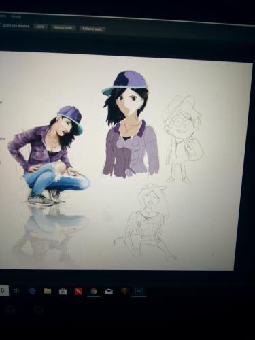Click the round brown app icon in the taskbar
Screen dimensions: 255x340
click(x=124, y=291)
